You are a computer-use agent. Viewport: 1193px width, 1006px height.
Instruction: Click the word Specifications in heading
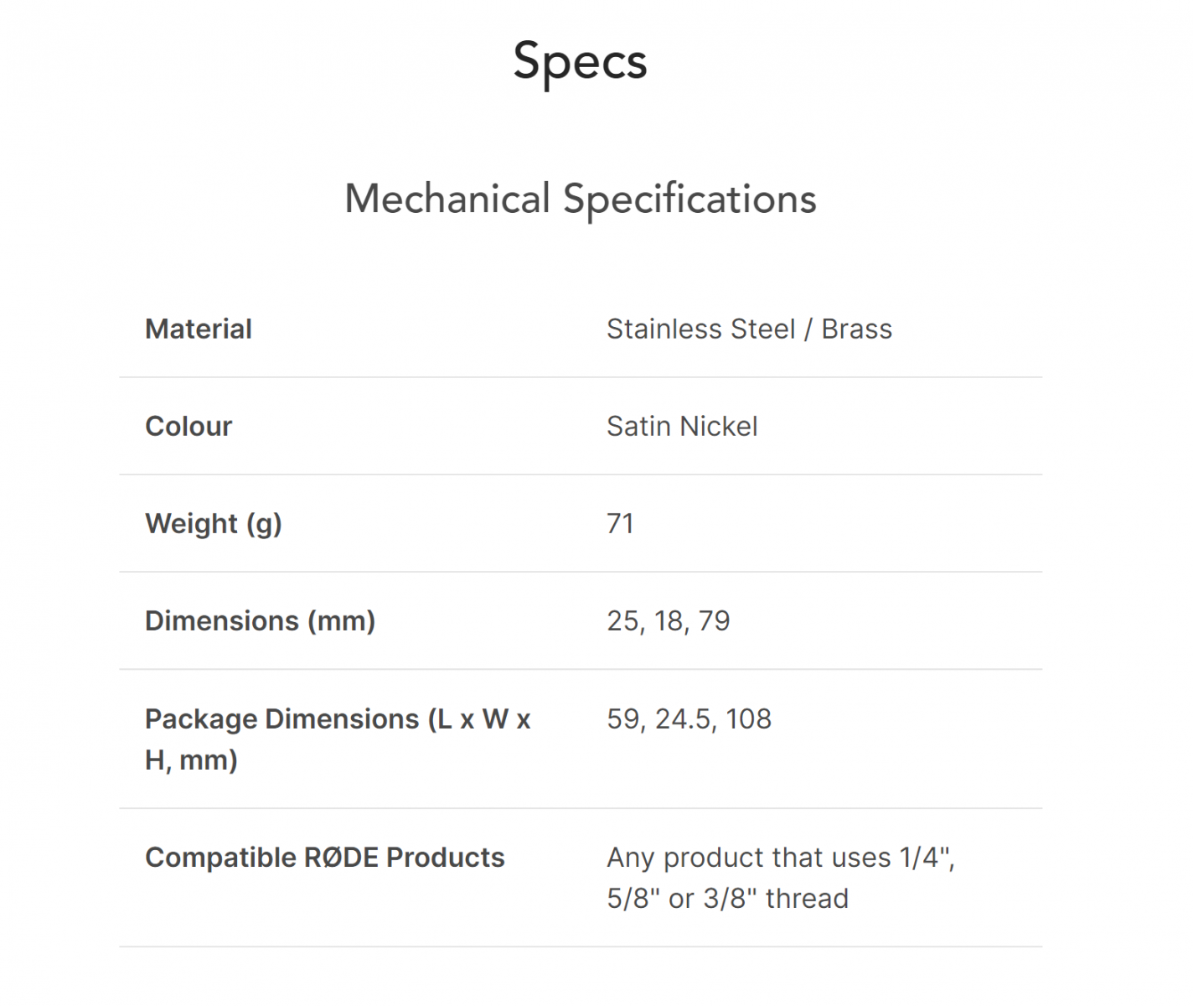tap(689, 200)
